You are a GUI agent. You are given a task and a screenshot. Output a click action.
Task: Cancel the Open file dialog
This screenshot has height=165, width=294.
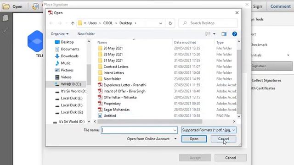(x=223, y=139)
